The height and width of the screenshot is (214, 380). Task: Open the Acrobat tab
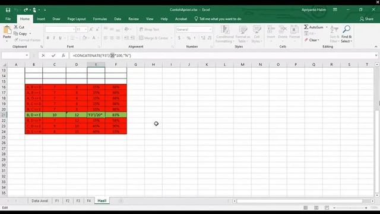pos(180,19)
